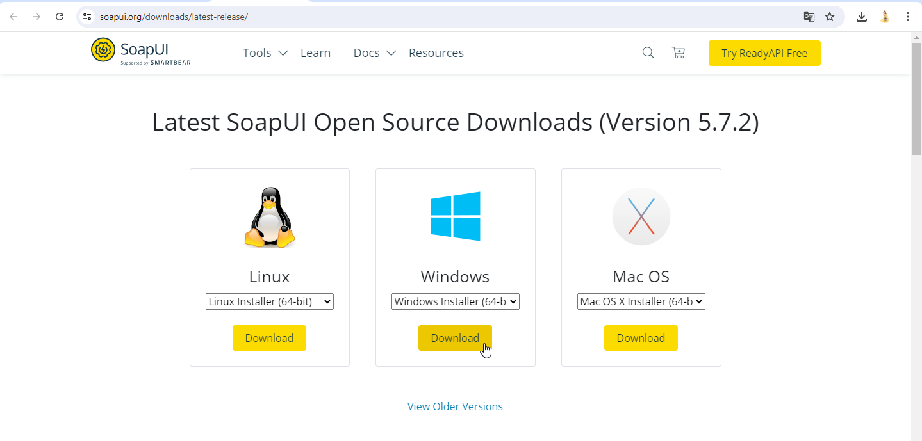Screen dimensions: 922x441
Task: Click the Mac OS X logo image
Action: (641, 216)
